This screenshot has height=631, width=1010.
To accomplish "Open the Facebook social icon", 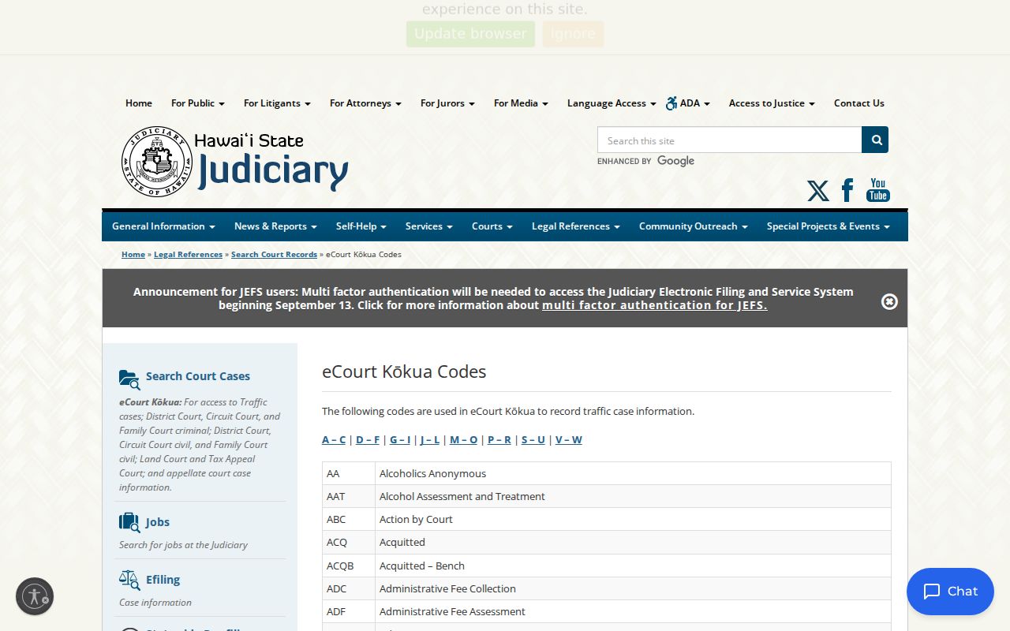I will pos(847,190).
